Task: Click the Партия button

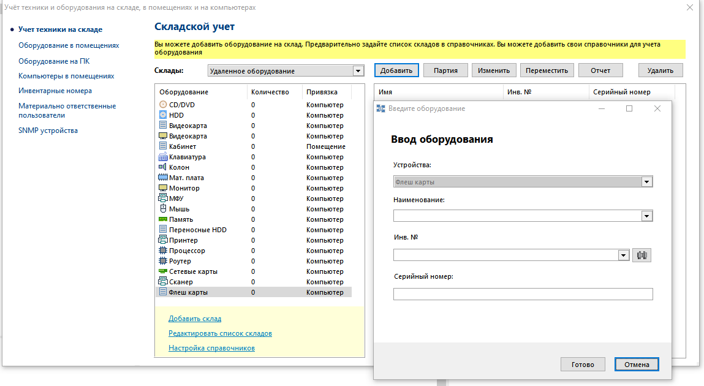Action: coord(446,70)
